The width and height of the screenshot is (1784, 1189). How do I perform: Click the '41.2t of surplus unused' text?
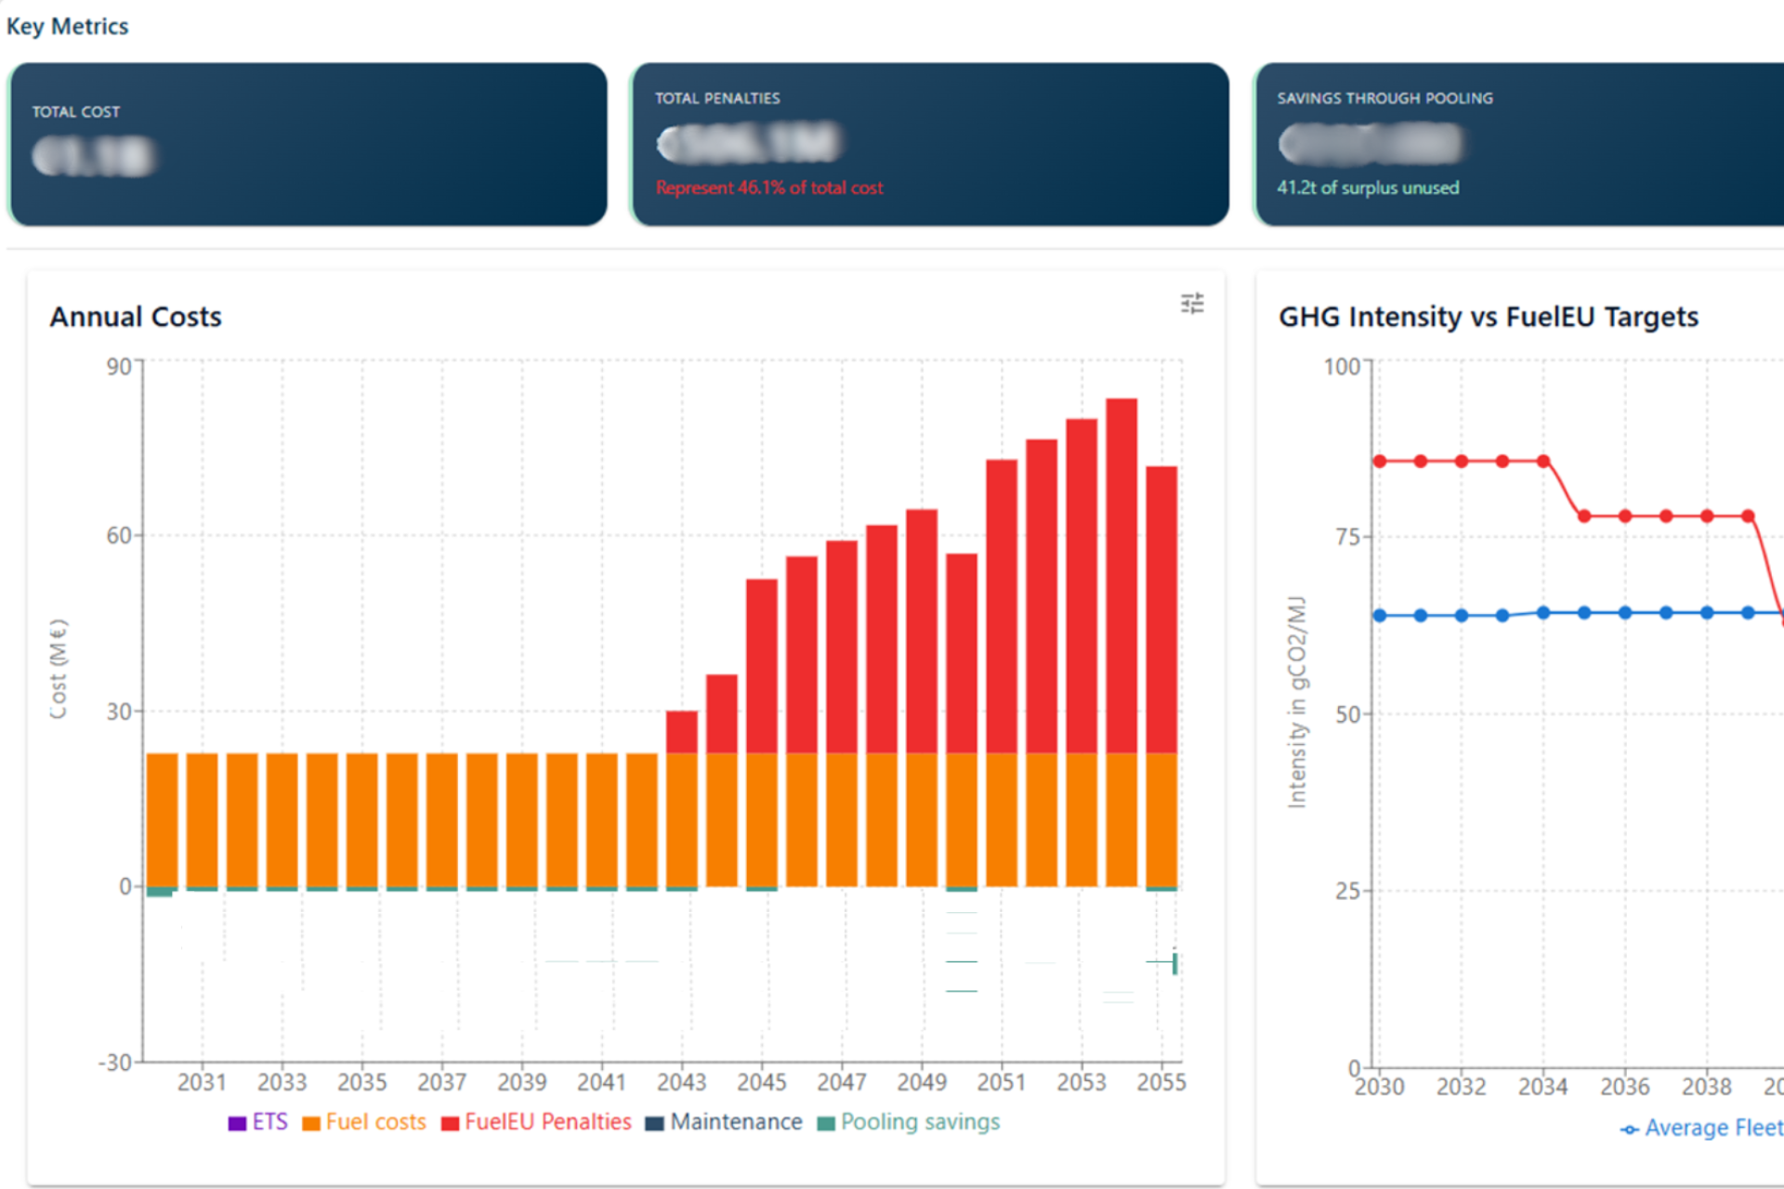(x=1367, y=188)
